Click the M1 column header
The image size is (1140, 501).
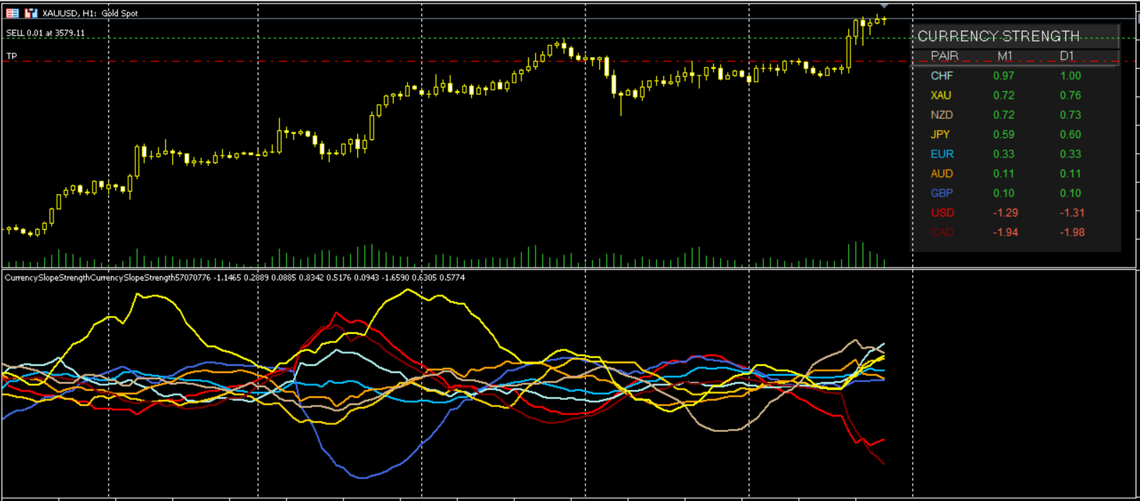tap(1005, 56)
